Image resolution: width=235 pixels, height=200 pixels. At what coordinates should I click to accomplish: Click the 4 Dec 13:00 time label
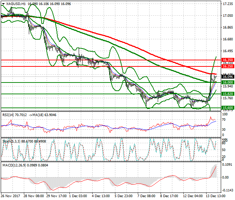click(x=101, y=196)
